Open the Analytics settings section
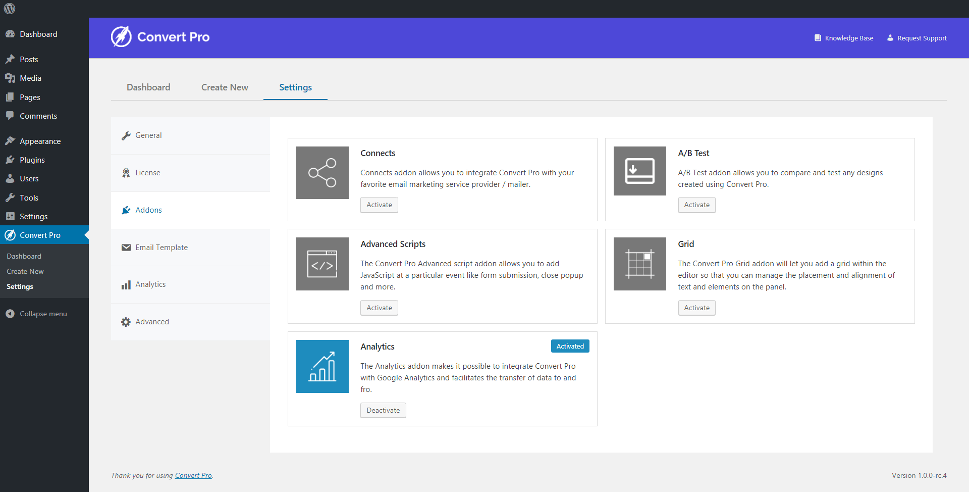Image resolution: width=969 pixels, height=492 pixels. (x=190, y=284)
